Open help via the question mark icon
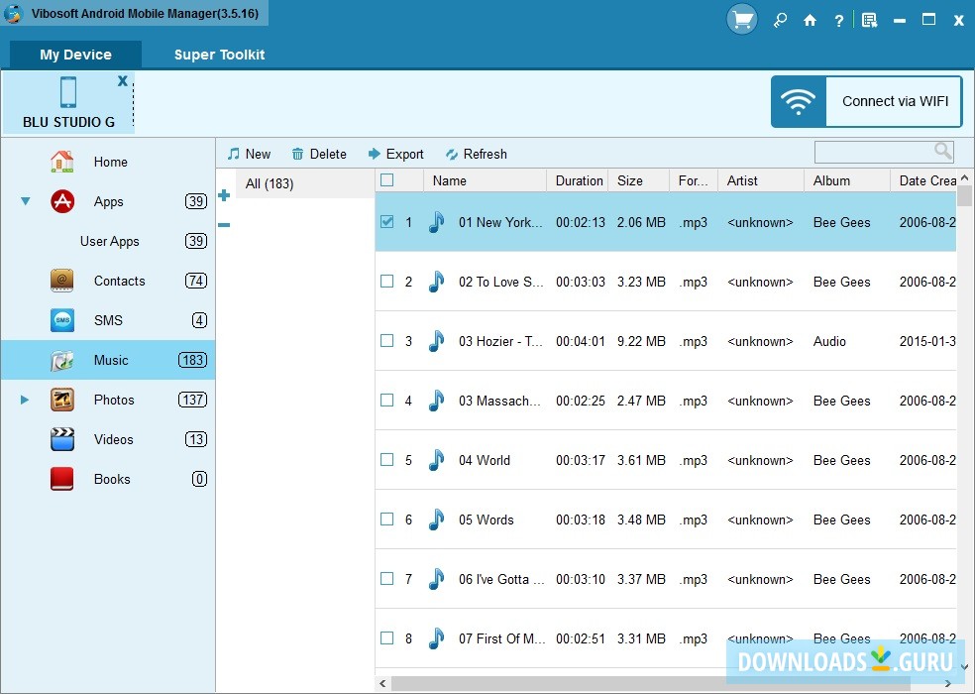Viewport: 975px width, 694px height. (838, 19)
